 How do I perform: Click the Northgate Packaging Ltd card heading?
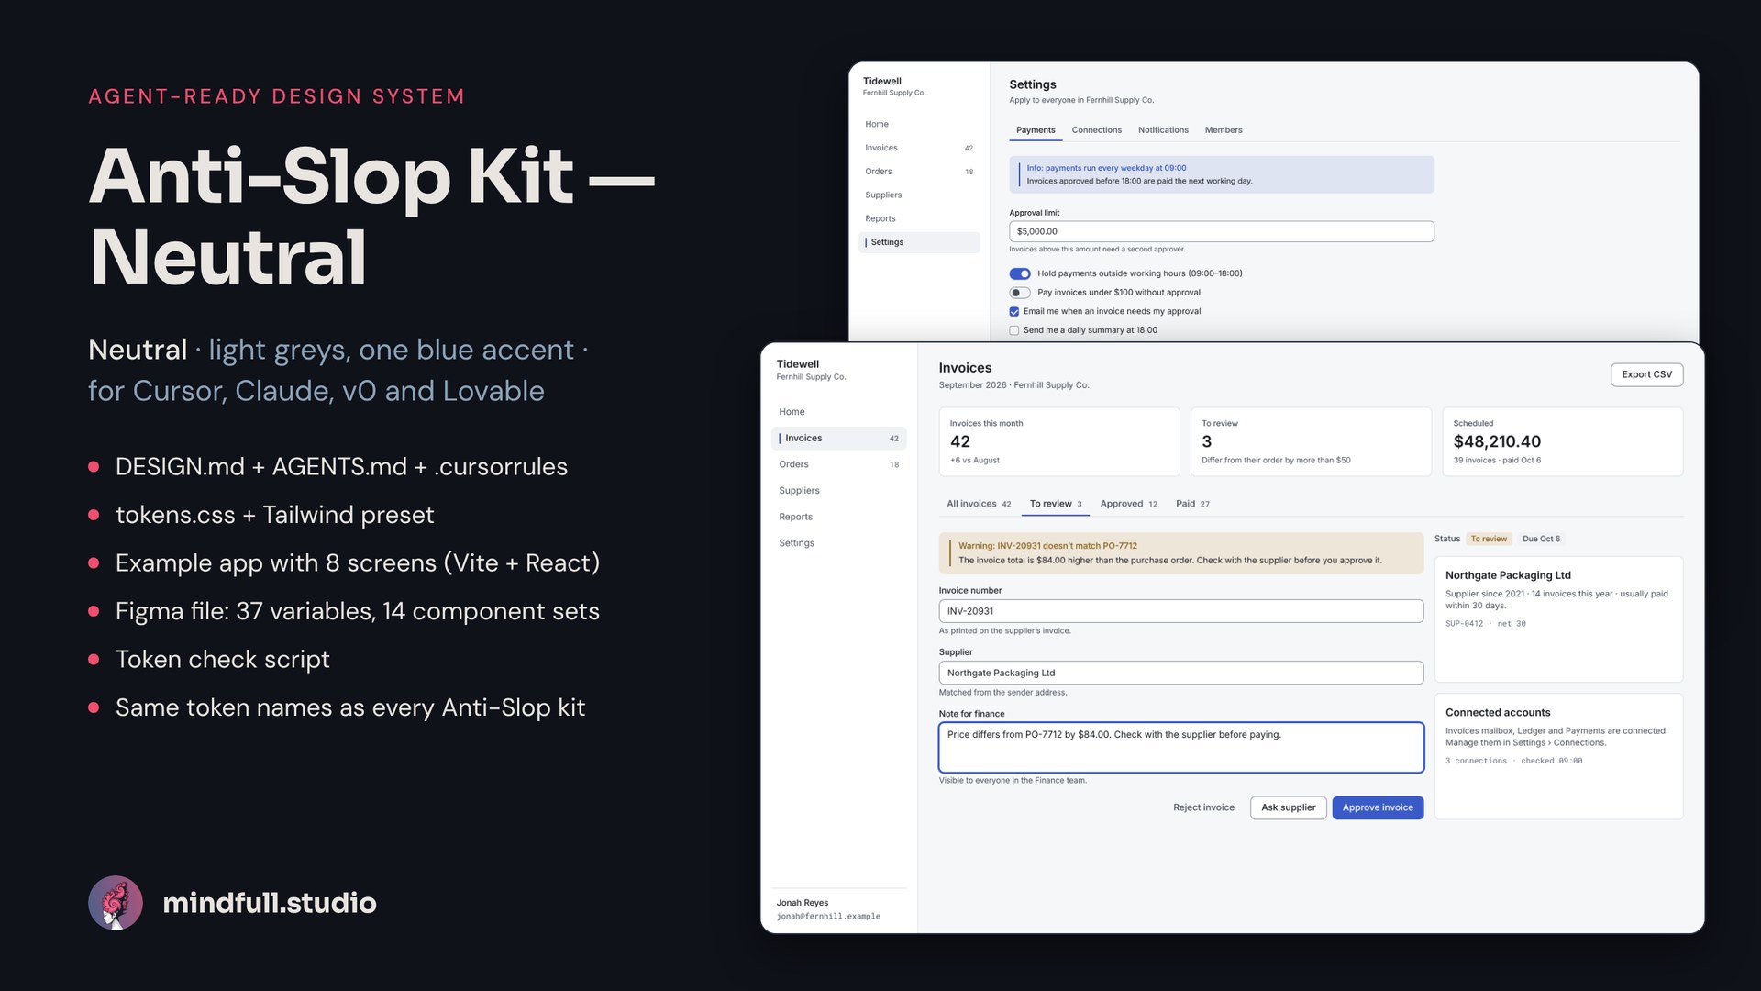pos(1508,575)
